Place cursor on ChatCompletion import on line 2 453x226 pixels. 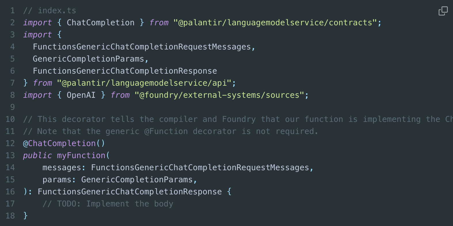coord(100,23)
